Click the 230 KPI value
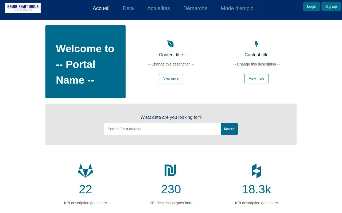 point(171,189)
